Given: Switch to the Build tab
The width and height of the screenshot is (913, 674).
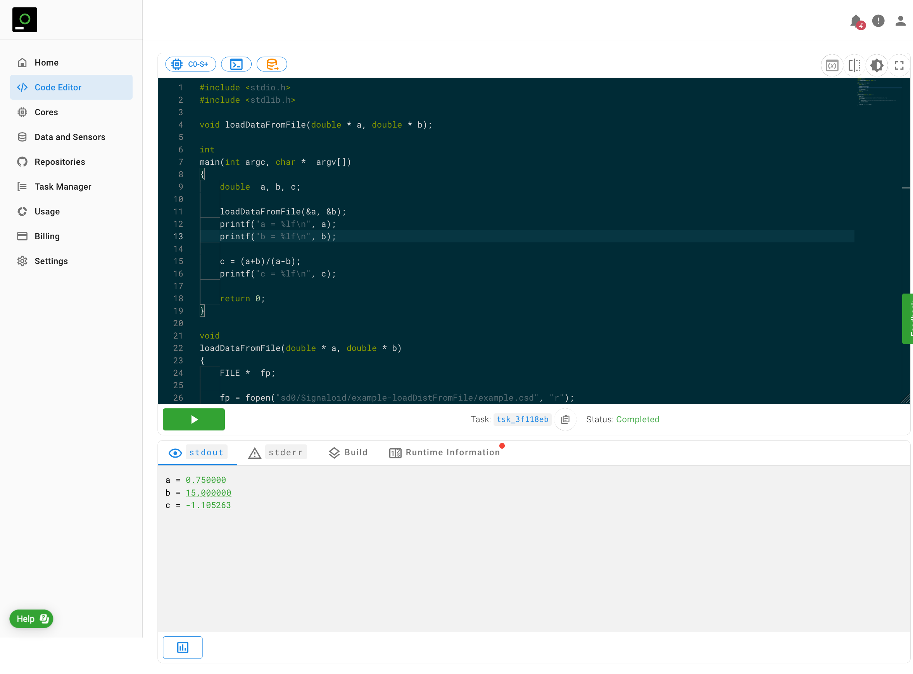Looking at the screenshot, I should pos(348,453).
